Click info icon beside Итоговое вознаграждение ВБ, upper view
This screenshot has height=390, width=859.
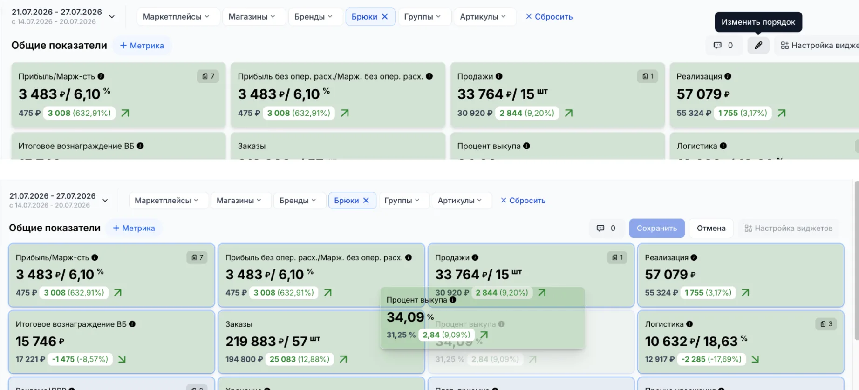(140, 146)
